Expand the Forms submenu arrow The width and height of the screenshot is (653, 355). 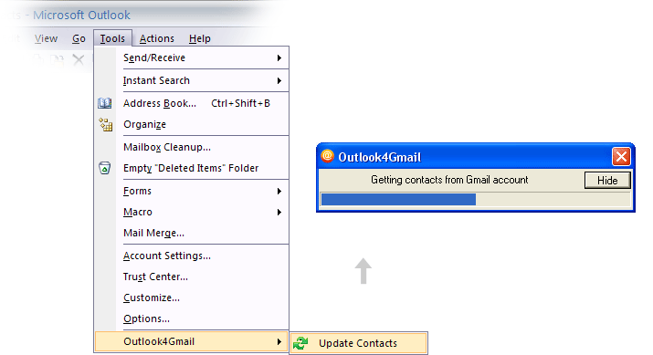(x=279, y=191)
